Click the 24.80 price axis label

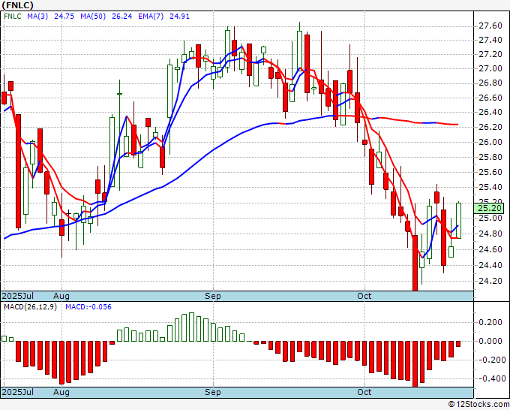pyautogui.click(x=490, y=234)
